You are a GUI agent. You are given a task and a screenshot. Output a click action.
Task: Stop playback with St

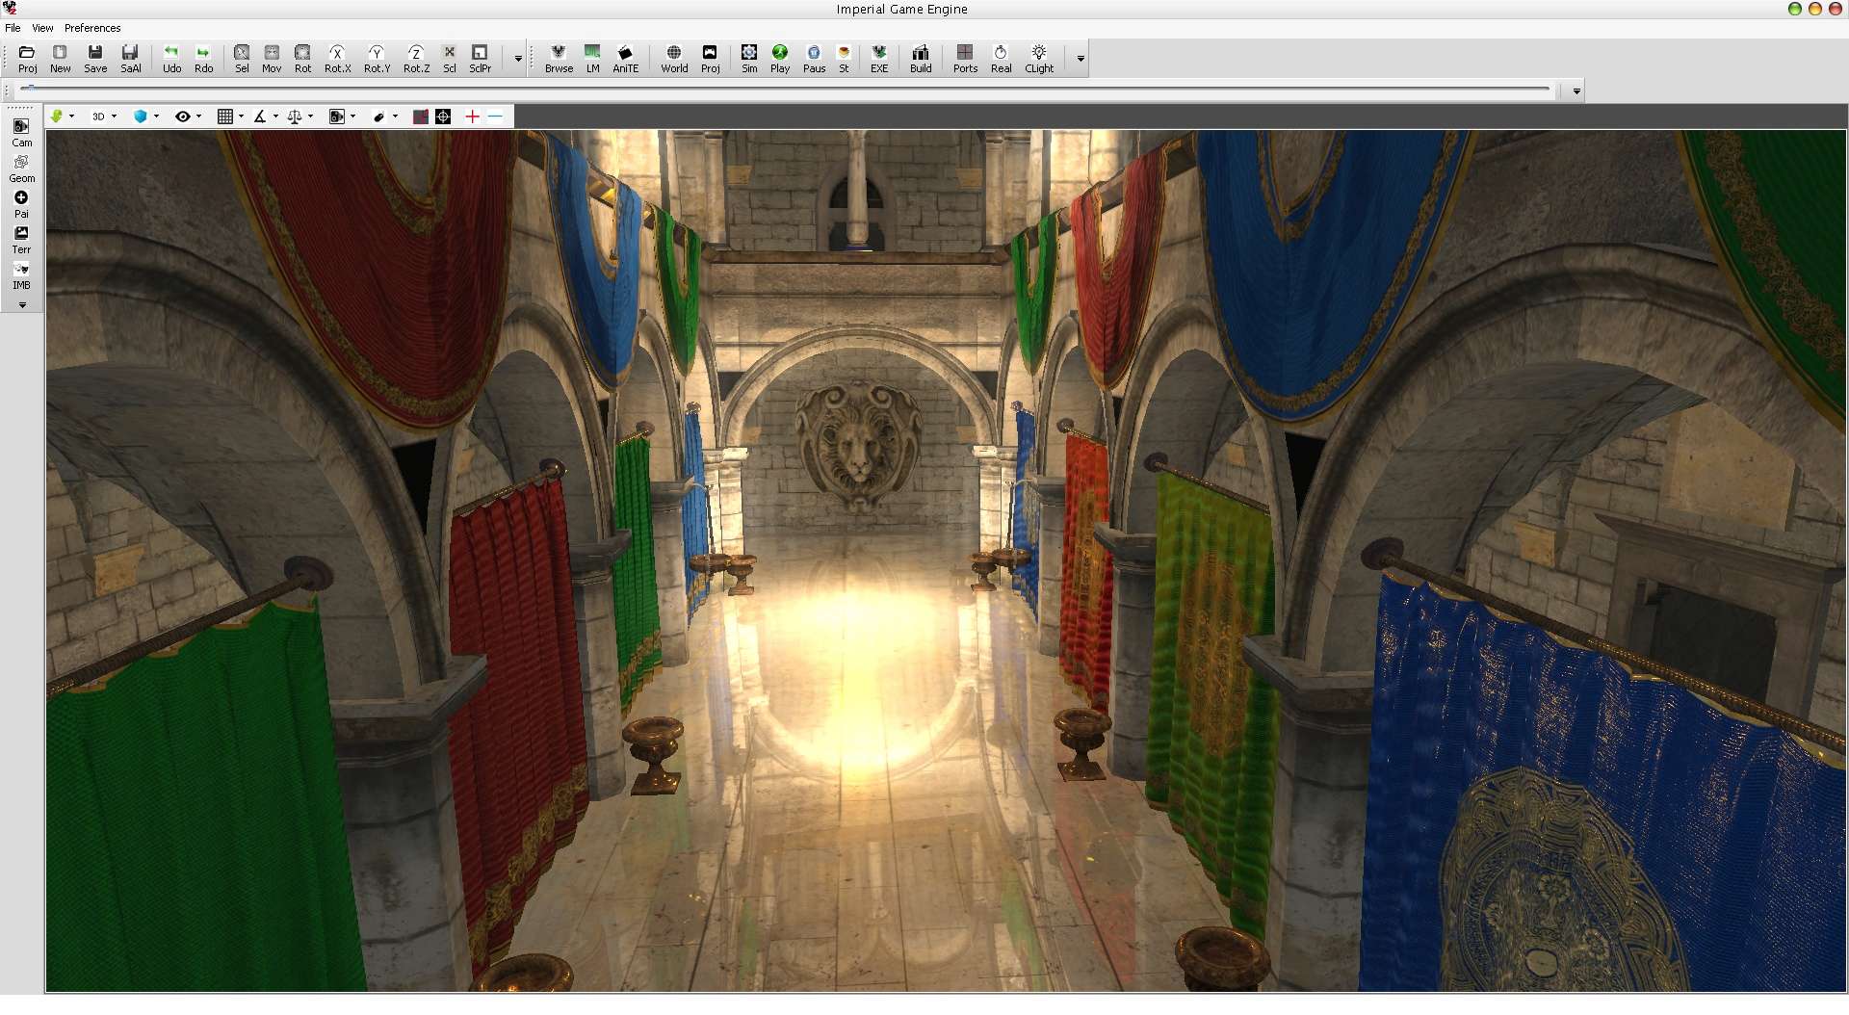click(x=844, y=58)
